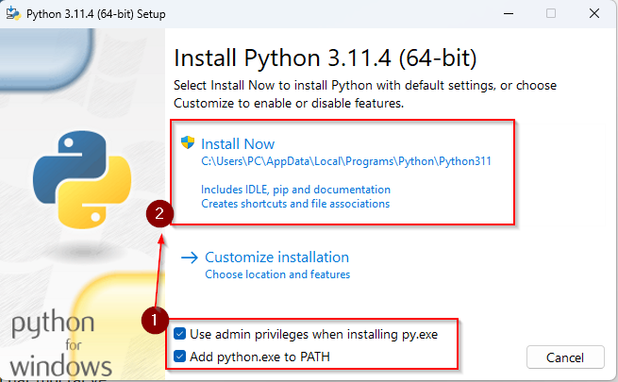Click the arrow icon beside Customize installation
This screenshot has width=618, height=382.
point(189,257)
